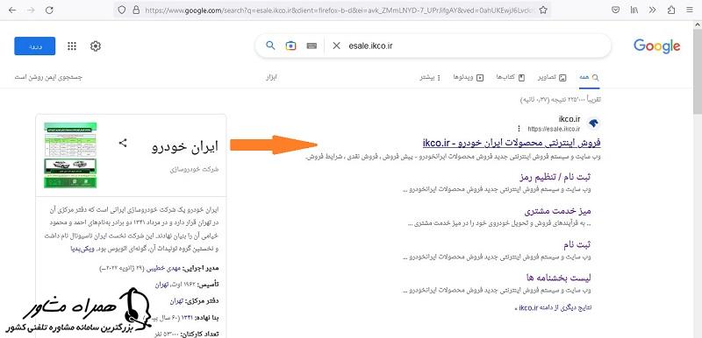Reload the page with the refresh icon
The height and width of the screenshot is (338, 702).
coord(50,10)
